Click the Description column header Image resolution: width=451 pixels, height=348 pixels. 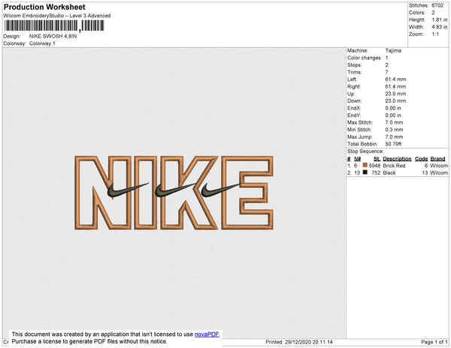click(x=397, y=159)
